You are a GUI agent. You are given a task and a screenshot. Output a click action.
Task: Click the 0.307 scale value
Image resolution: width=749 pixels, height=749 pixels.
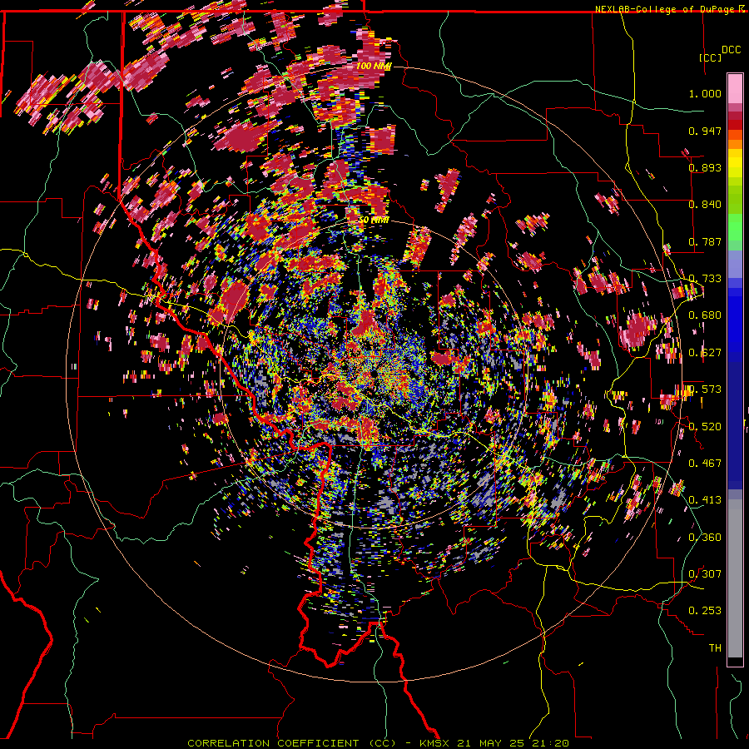pos(705,574)
